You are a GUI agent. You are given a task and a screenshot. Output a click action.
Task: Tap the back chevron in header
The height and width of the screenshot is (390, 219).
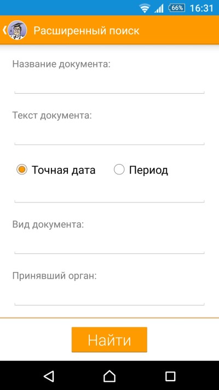(x=4, y=30)
